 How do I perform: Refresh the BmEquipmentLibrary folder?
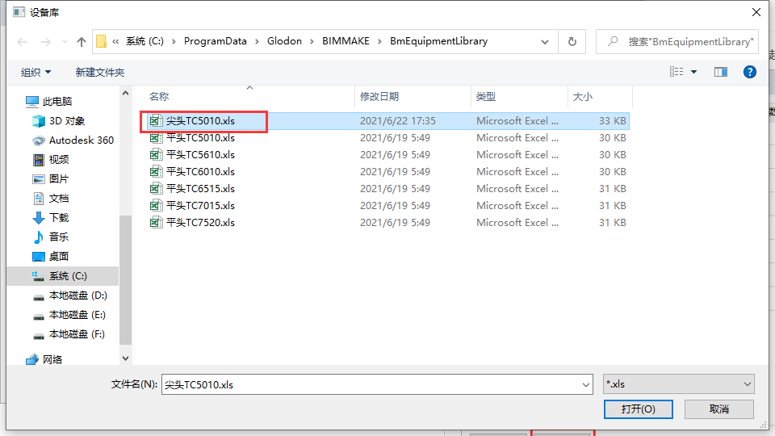click(x=572, y=42)
